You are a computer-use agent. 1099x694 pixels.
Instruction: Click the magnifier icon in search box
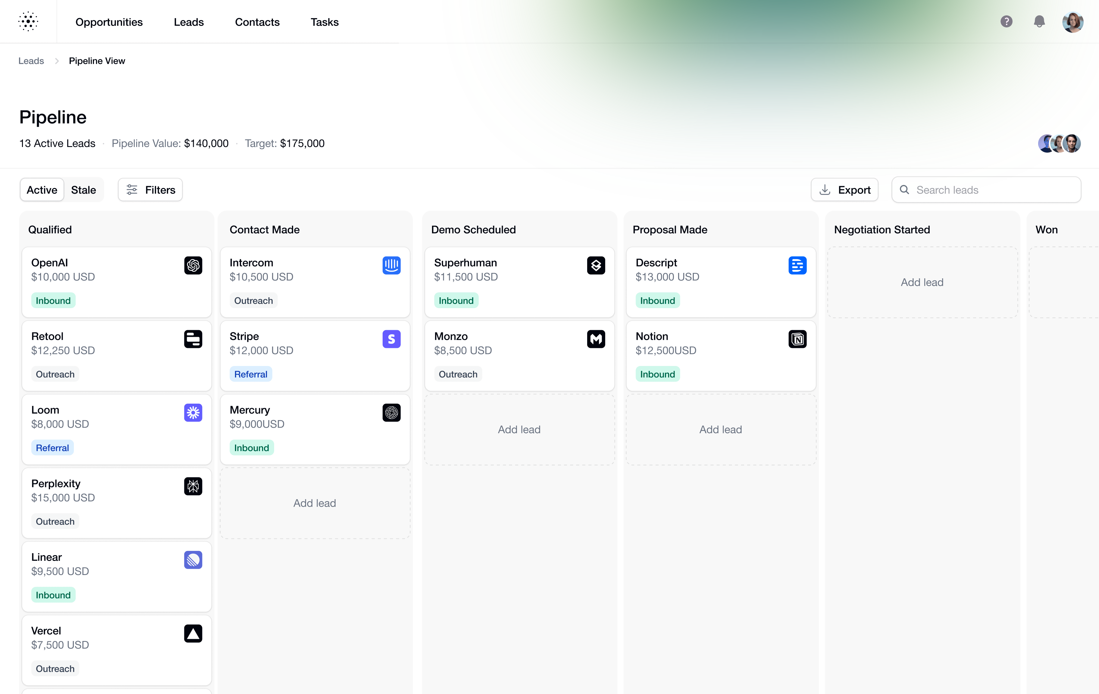[904, 190]
